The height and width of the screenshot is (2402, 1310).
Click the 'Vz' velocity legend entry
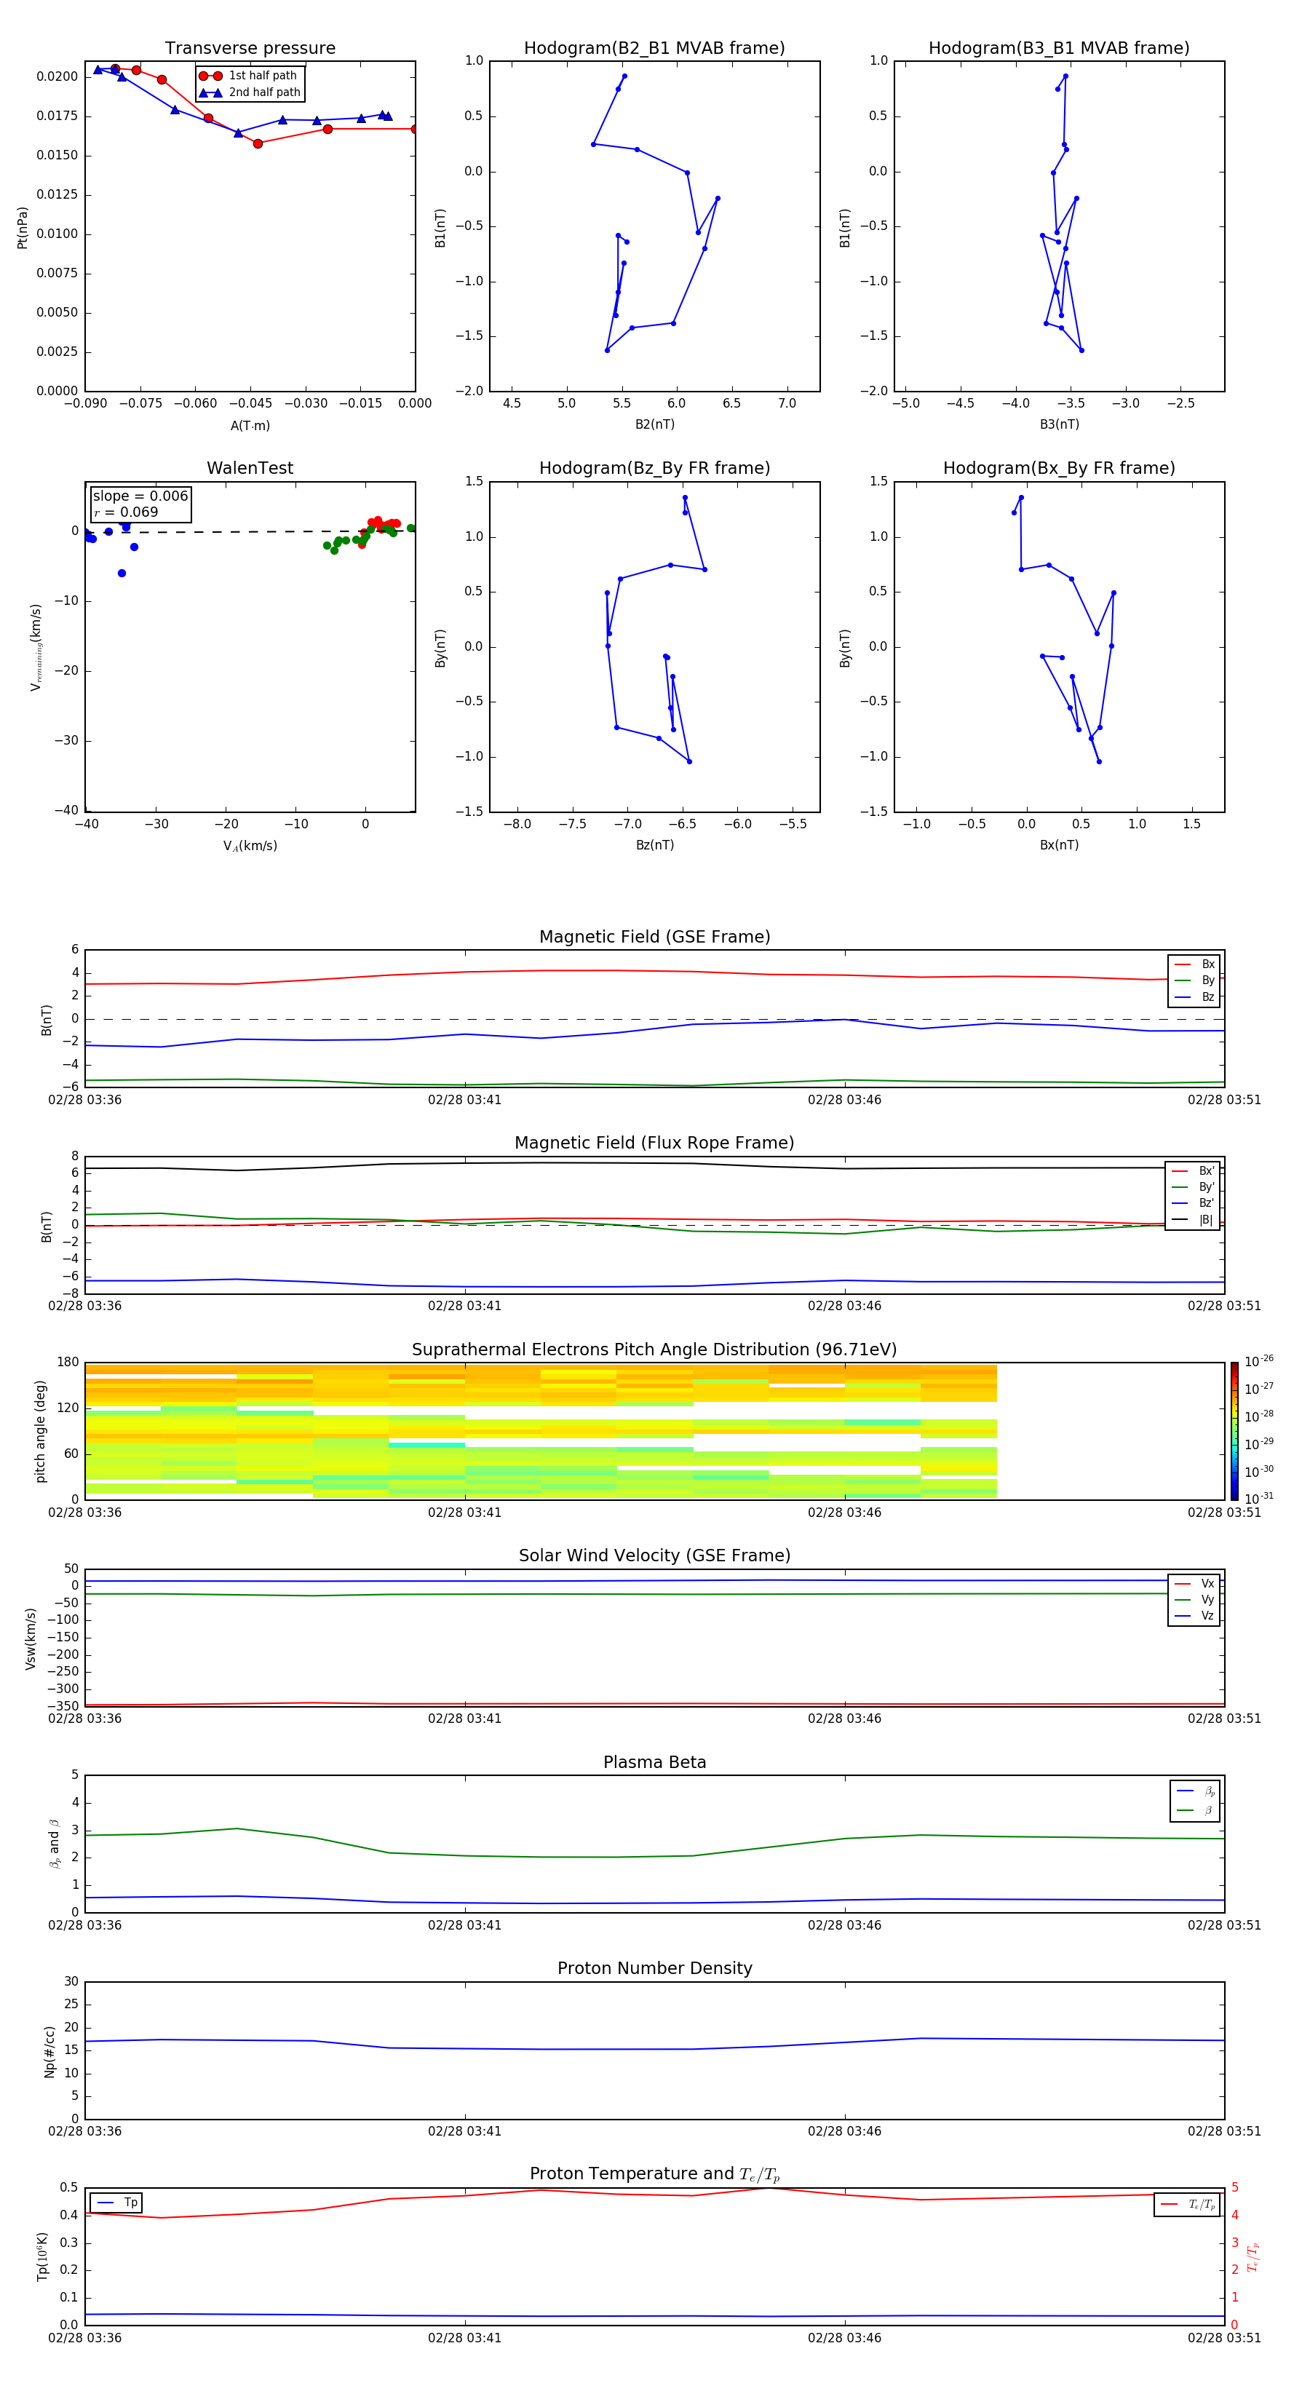tap(1194, 1615)
